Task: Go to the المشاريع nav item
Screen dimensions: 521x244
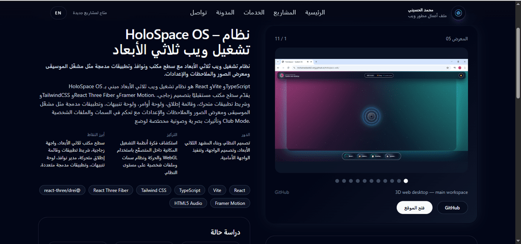Action: click(x=285, y=13)
